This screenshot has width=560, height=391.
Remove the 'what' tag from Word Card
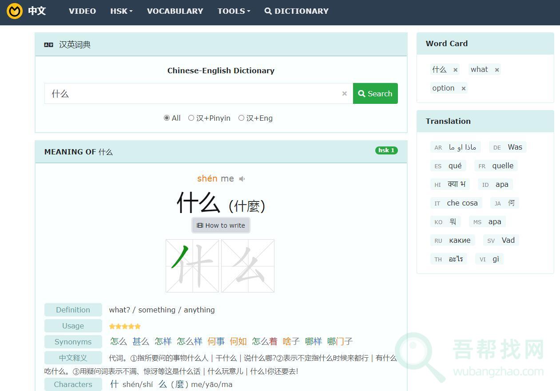click(497, 70)
